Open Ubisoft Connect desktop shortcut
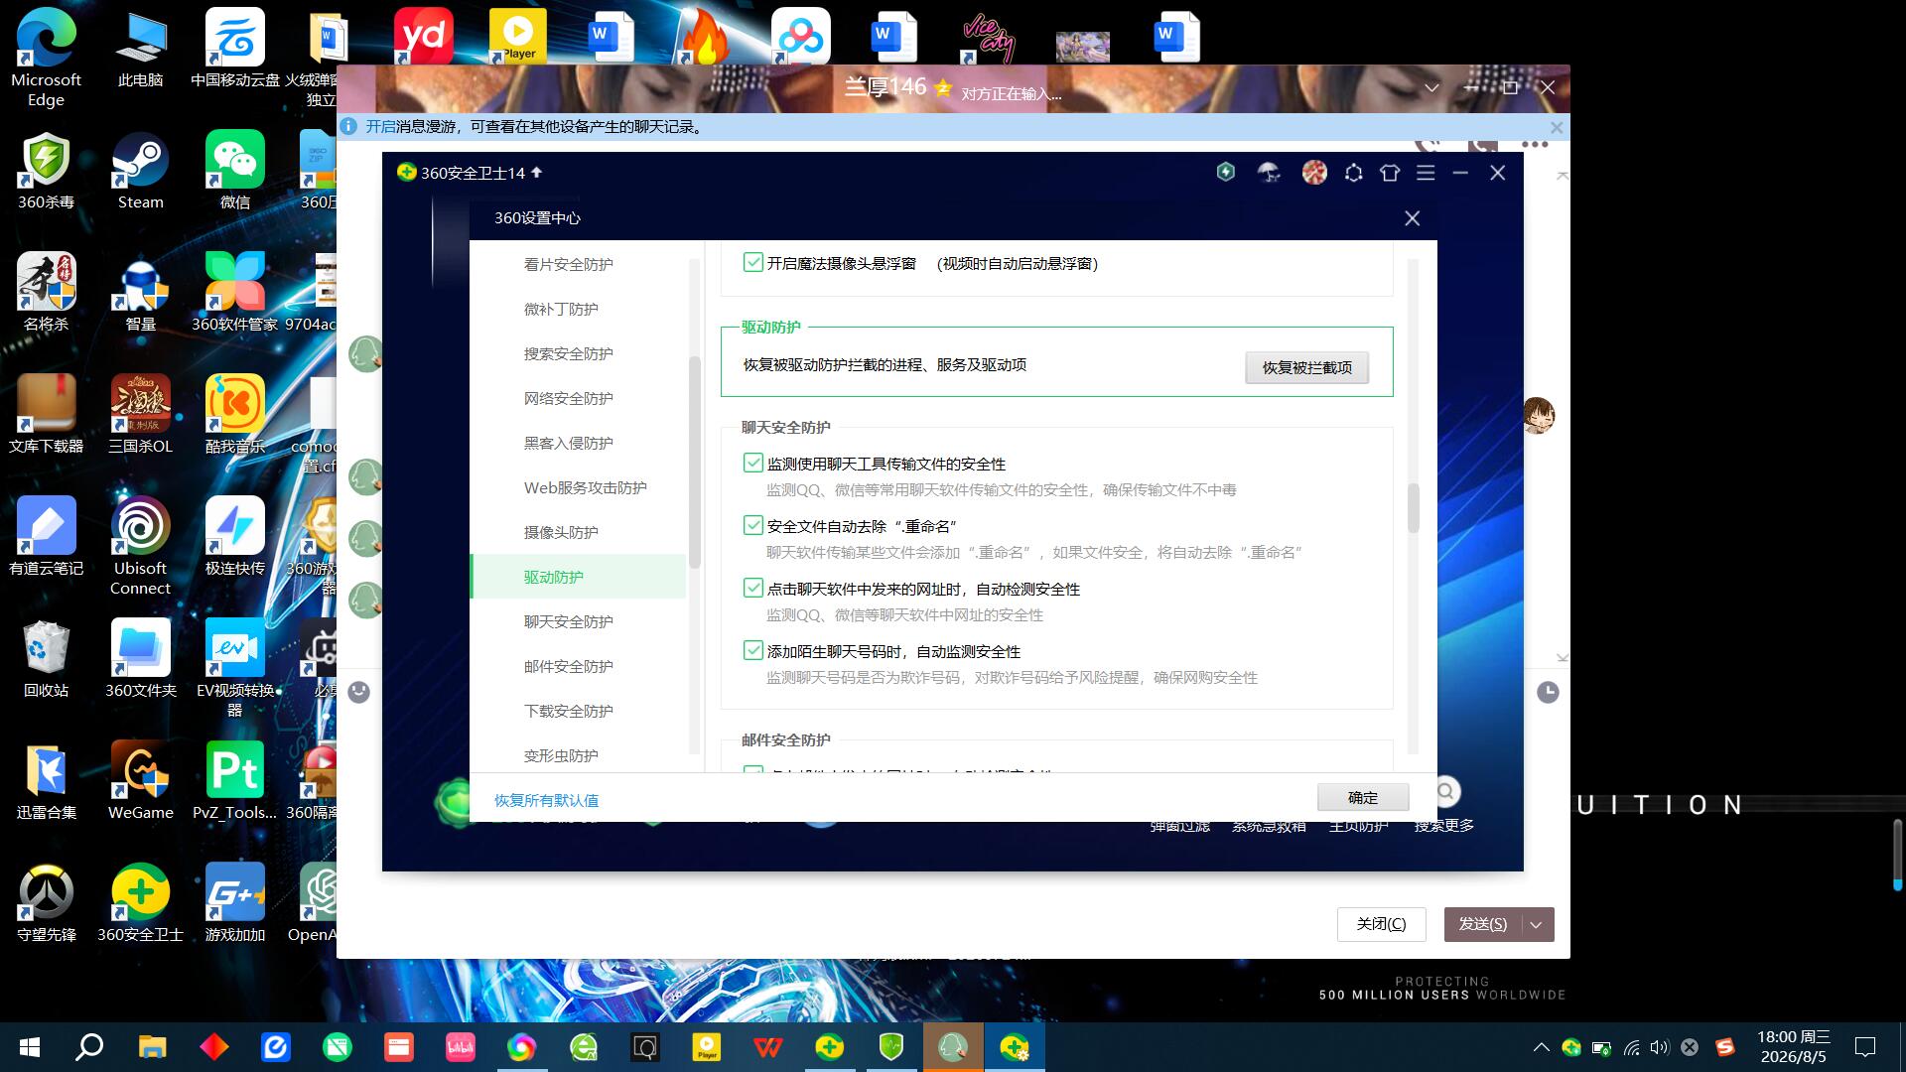 point(141,546)
